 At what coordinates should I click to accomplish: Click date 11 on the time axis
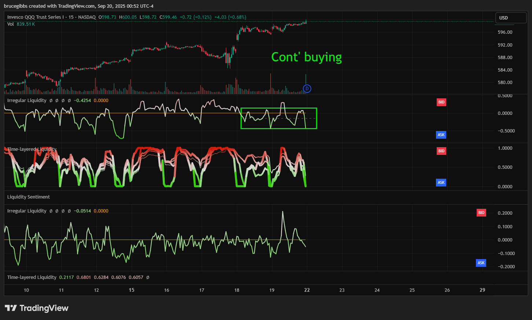[x=61, y=290]
